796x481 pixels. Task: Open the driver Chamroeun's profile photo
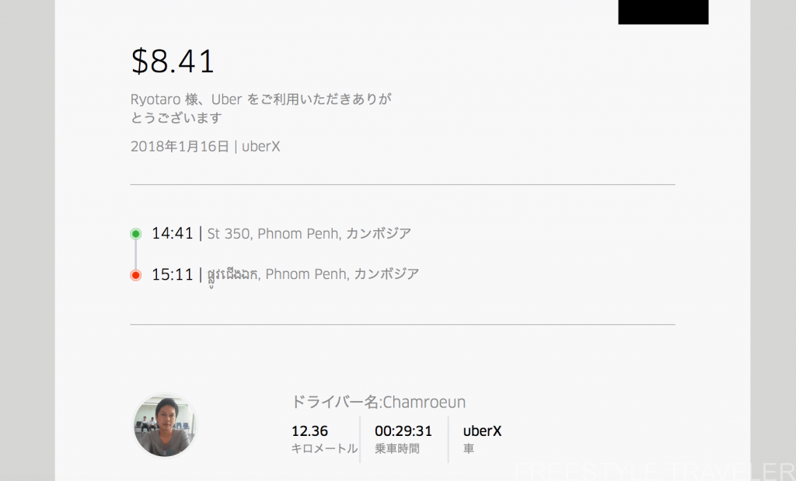(165, 426)
